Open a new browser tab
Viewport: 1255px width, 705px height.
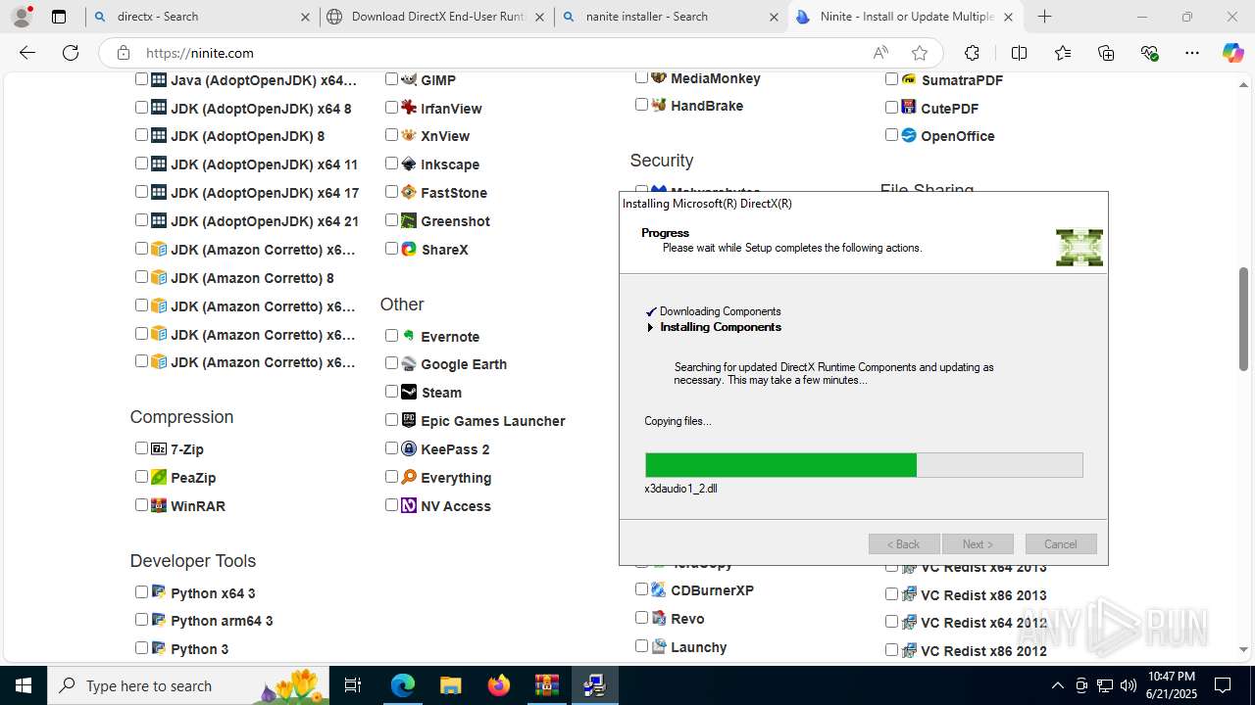[x=1045, y=17]
